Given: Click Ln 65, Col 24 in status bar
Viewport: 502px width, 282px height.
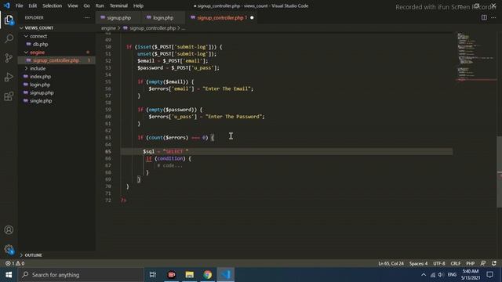Looking at the screenshot, I should coord(391,263).
